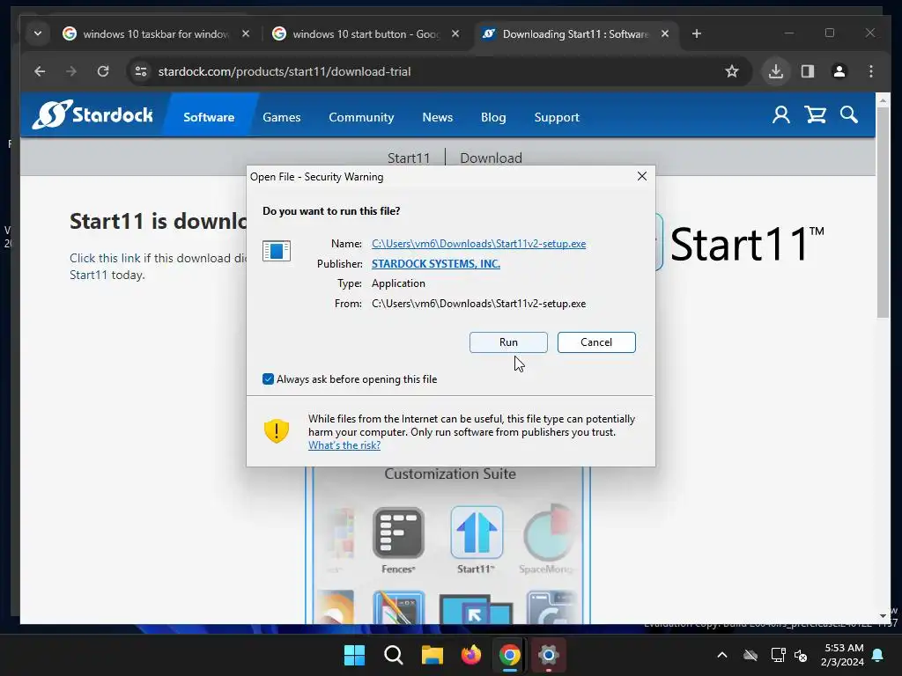Open the STARDOCK SYSTEMS, INC. publisher link
The width and height of the screenshot is (902, 676).
(x=435, y=264)
